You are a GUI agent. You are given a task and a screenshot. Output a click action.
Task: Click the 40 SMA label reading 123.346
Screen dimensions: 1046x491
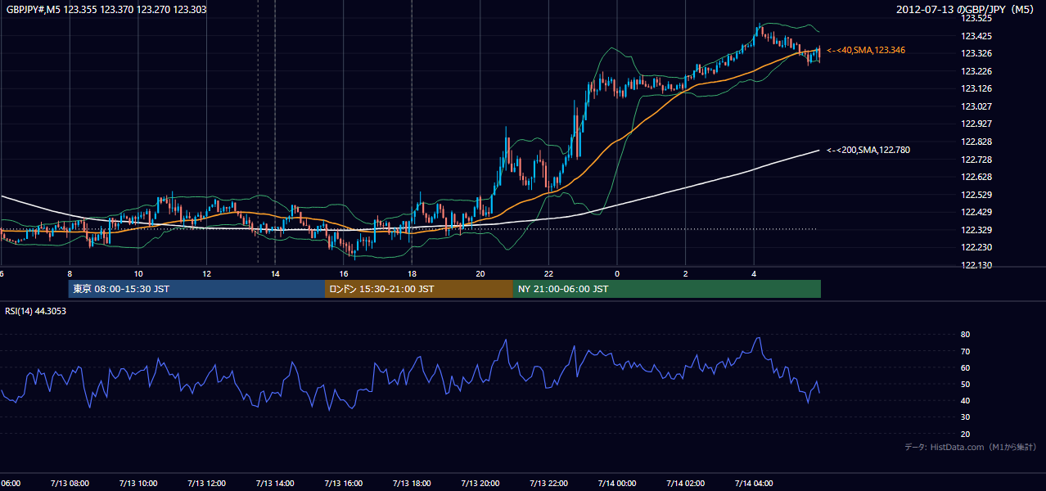click(x=866, y=50)
